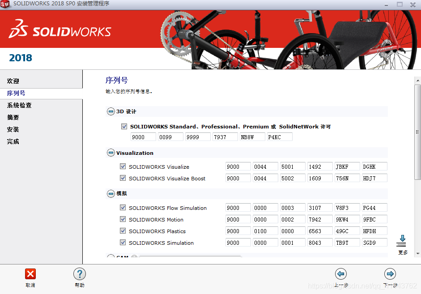Click the 帮助 button label
Viewport: 421px width, 294px height.
click(x=80, y=285)
